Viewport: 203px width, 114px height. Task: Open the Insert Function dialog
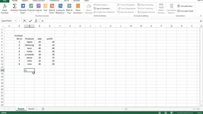click(5, 9)
